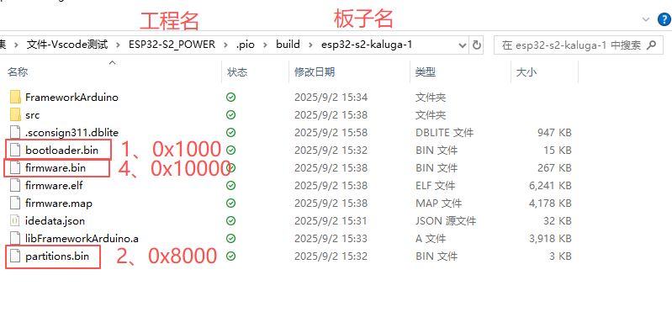The image size is (672, 333).
Task: Go to ESP32-S2_POWER breadcrumb folder
Action: [172, 45]
